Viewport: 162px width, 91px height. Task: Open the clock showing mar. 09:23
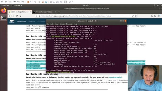pyautogui.click(x=87, y=5)
